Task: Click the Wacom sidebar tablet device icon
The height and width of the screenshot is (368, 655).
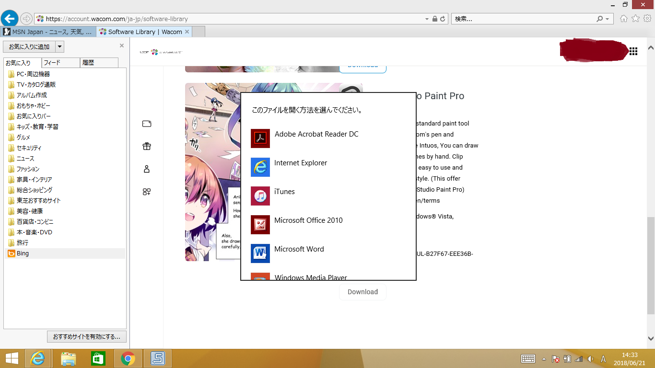Action: [x=147, y=124]
